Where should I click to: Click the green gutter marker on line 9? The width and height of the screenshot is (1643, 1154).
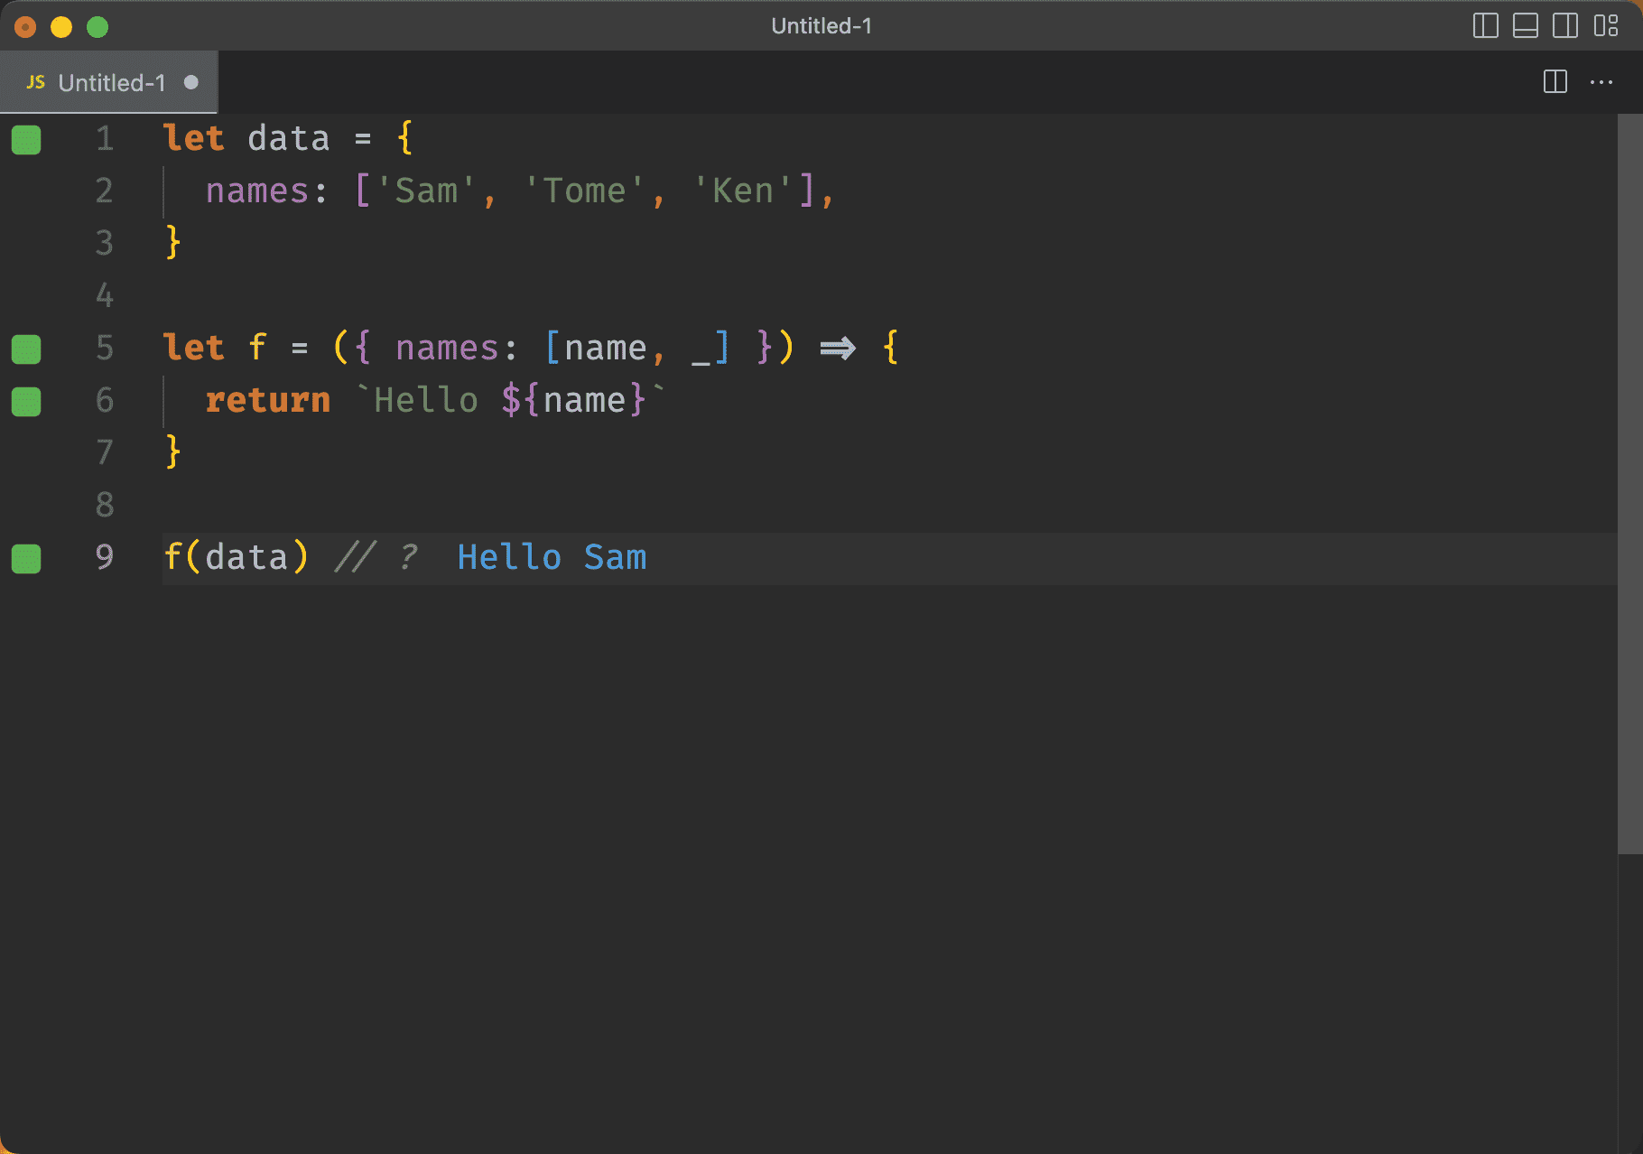(x=26, y=558)
